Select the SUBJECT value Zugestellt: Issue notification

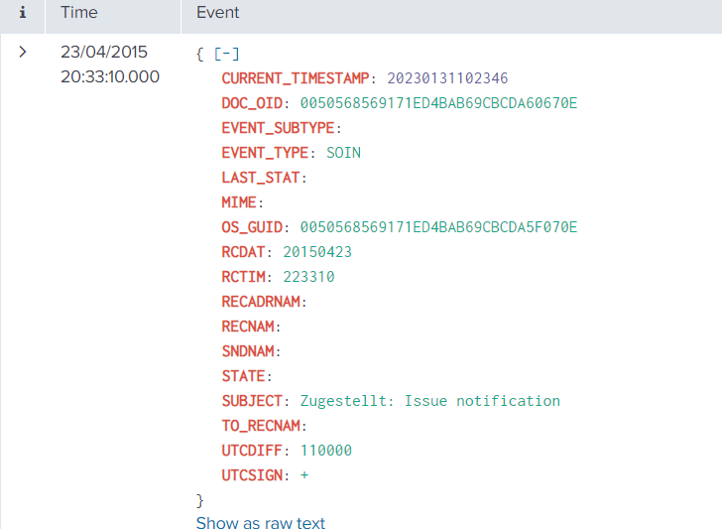coord(430,401)
